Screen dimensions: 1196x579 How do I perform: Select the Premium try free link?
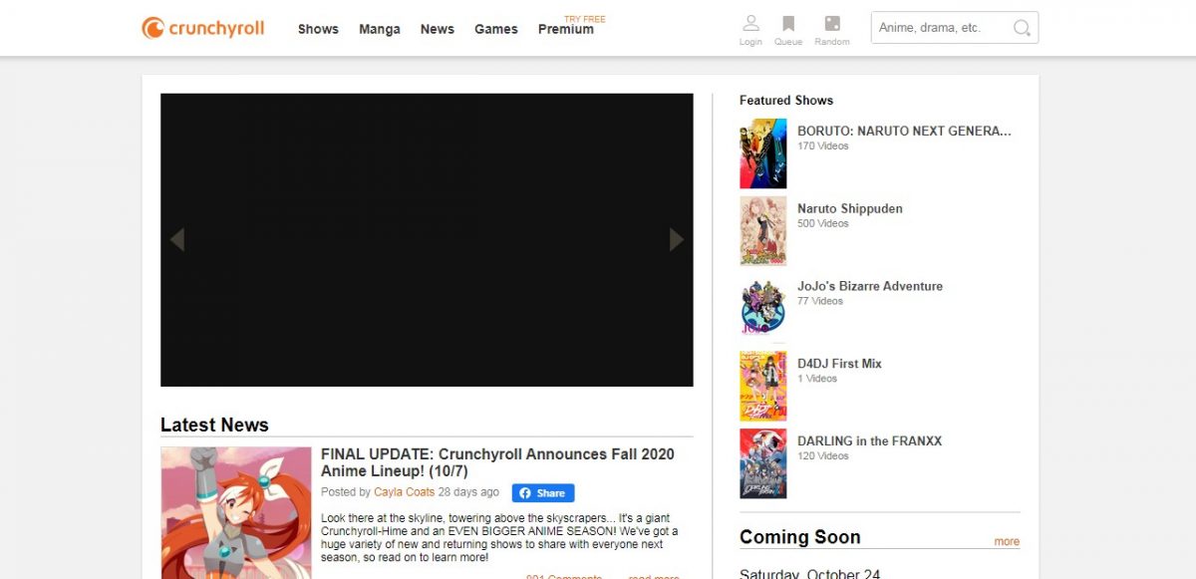pos(566,29)
